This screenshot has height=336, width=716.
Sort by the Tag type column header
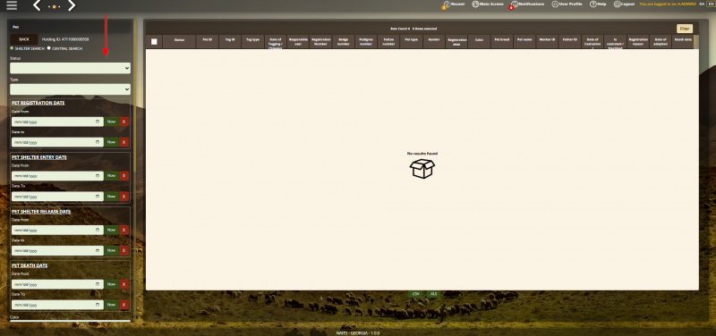pos(253,41)
